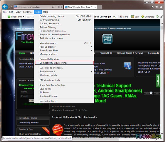
Task: Click the address bar URL field
Action: [34, 7]
